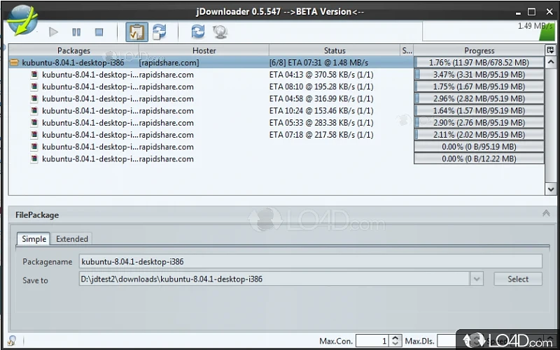Sort by the Hoster column header
The width and height of the screenshot is (560, 350).
pyautogui.click(x=204, y=50)
